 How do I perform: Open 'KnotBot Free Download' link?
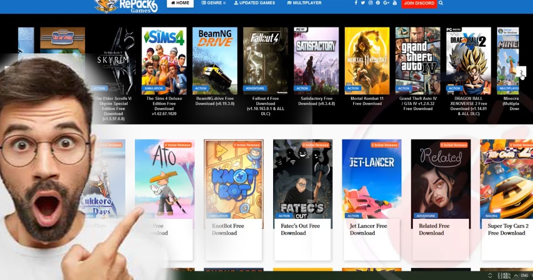tap(228, 229)
